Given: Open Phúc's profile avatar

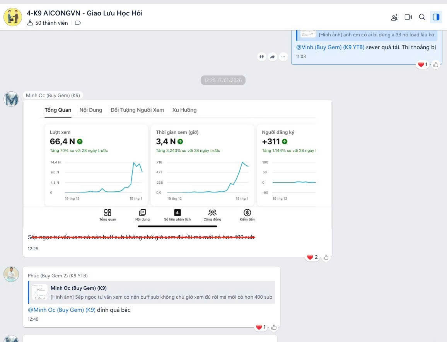Looking at the screenshot, I should (x=11, y=274).
